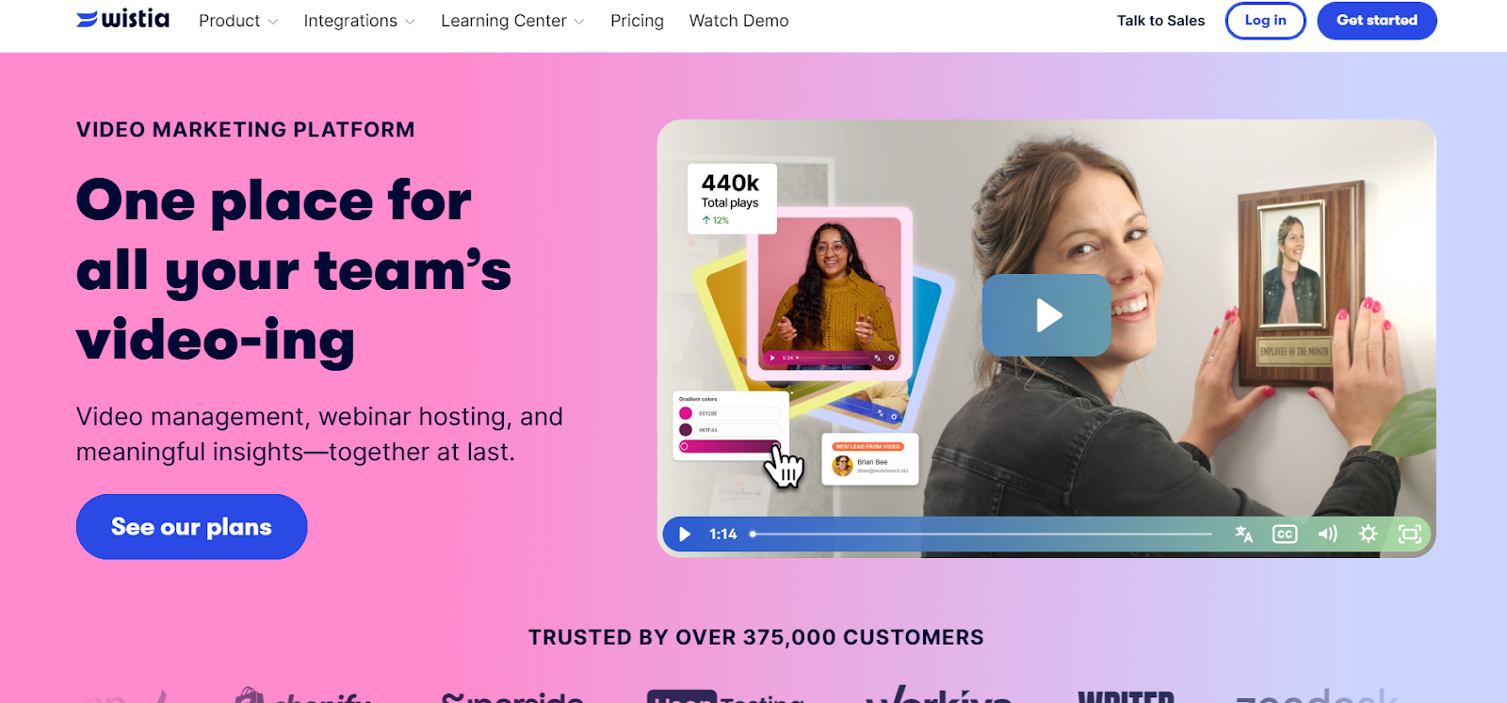The image size is (1507, 703).
Task: Open video settings gear icon
Action: coord(1369,535)
